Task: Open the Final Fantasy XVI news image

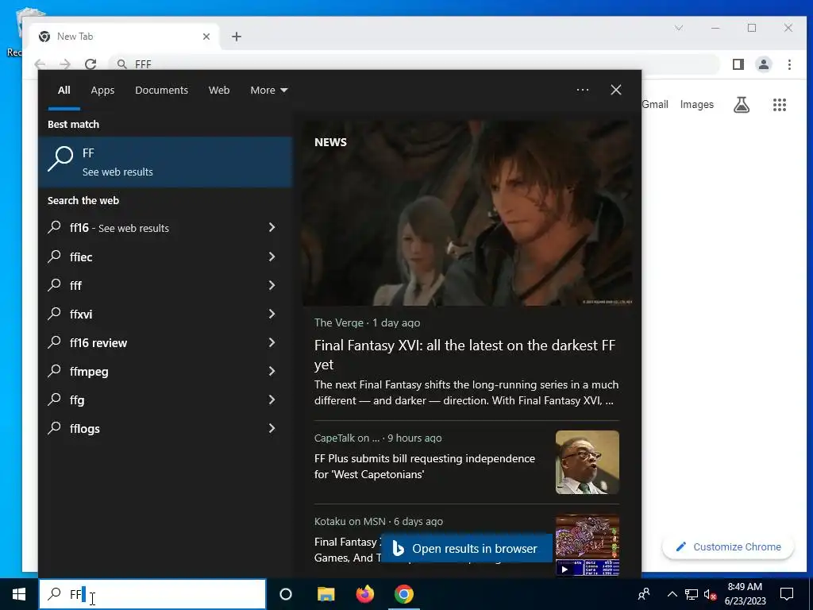Action: [x=468, y=213]
